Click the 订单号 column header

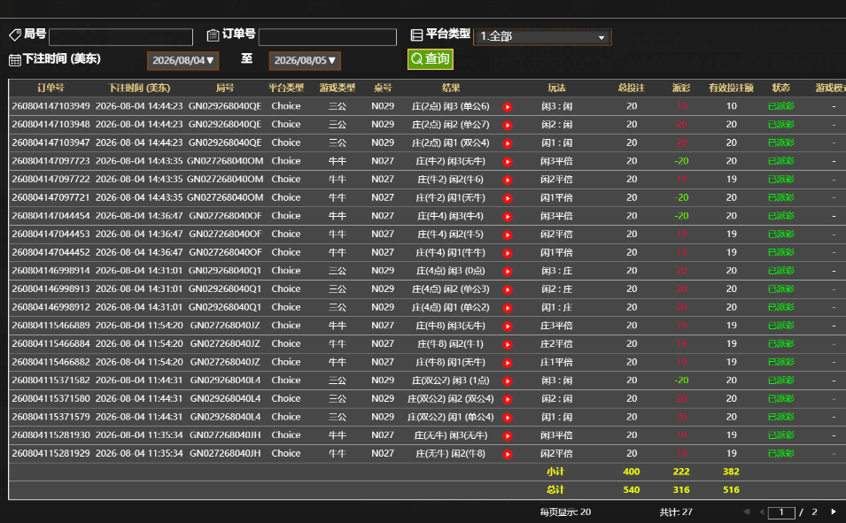pos(50,88)
